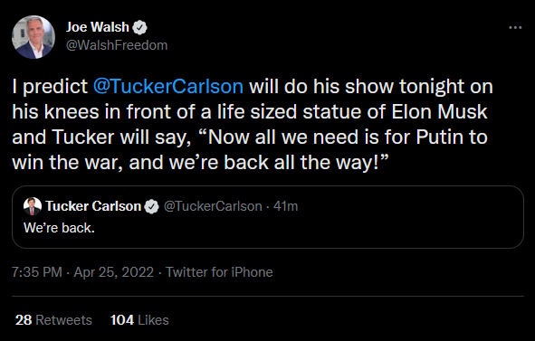Screen dimensions: 535x341
Task: Open the three-dot more options menu
Action: pyautogui.click(x=515, y=27)
